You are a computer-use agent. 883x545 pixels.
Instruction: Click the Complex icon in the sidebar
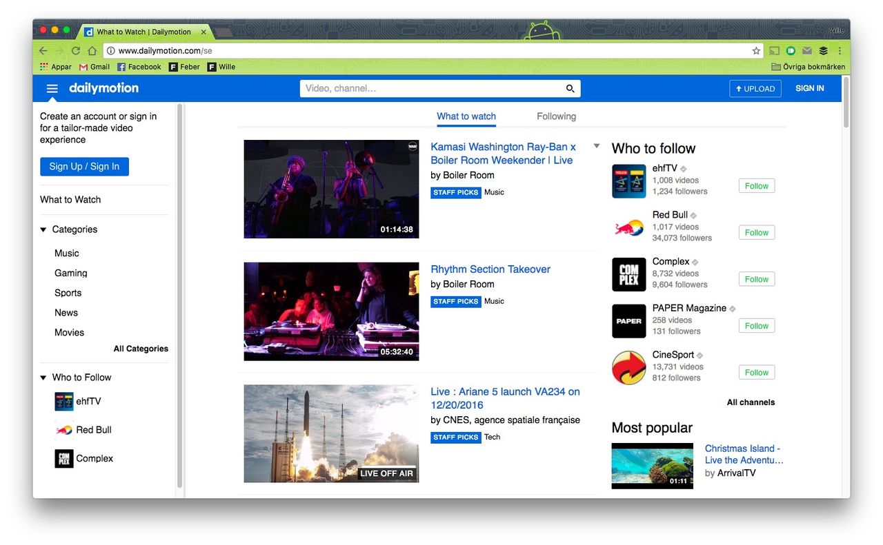click(64, 458)
